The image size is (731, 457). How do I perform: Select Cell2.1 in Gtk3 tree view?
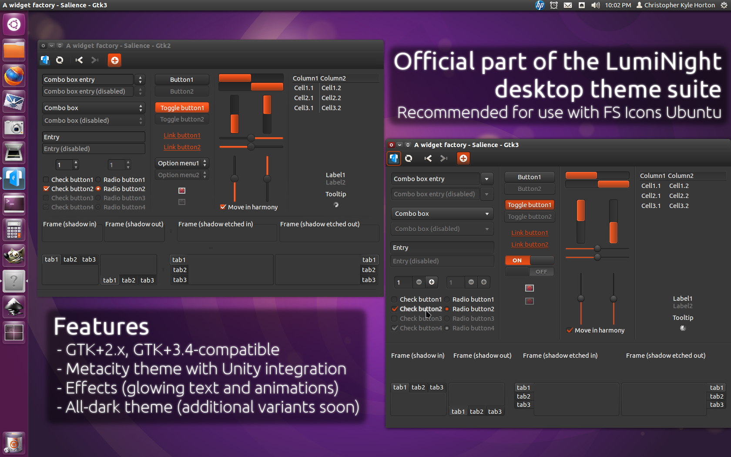[651, 196]
